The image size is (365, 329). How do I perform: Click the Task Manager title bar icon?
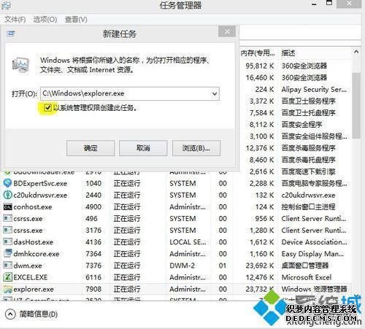click(x=6, y=5)
